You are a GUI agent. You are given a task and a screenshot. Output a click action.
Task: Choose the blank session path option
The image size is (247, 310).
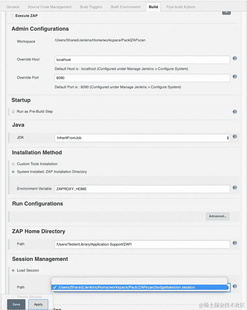coord(139,281)
